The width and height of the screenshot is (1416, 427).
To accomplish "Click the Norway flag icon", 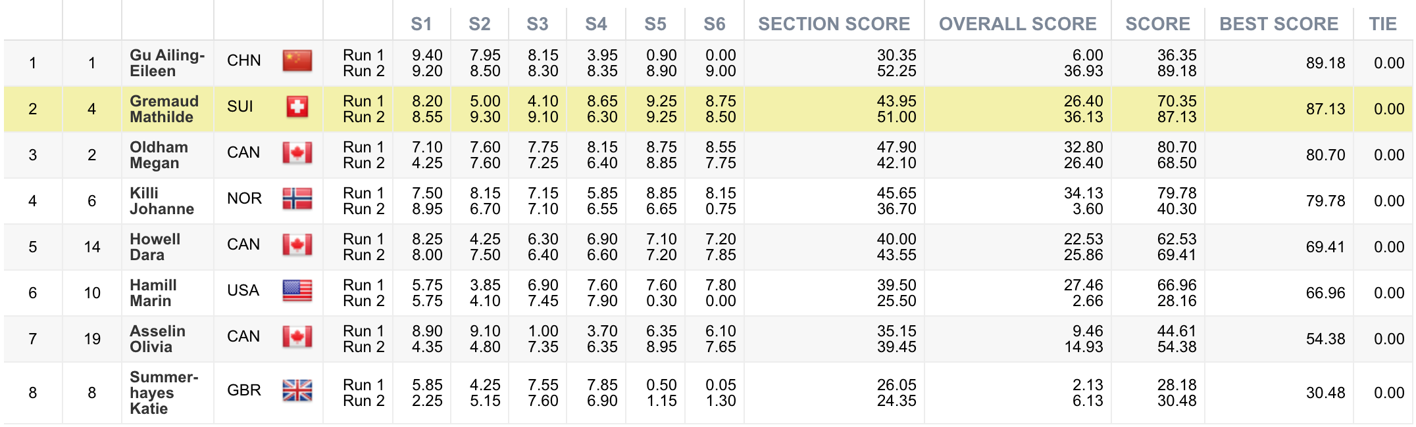I will click(297, 199).
